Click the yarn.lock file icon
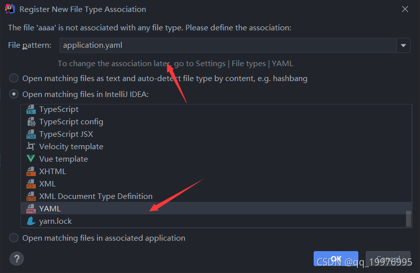 coord(31,221)
